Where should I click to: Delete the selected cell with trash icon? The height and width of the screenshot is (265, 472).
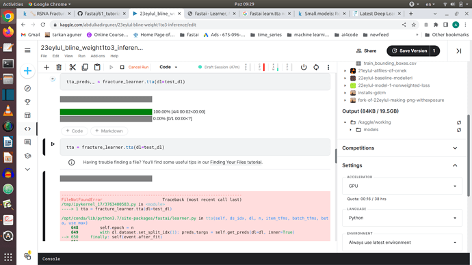pos(59,68)
